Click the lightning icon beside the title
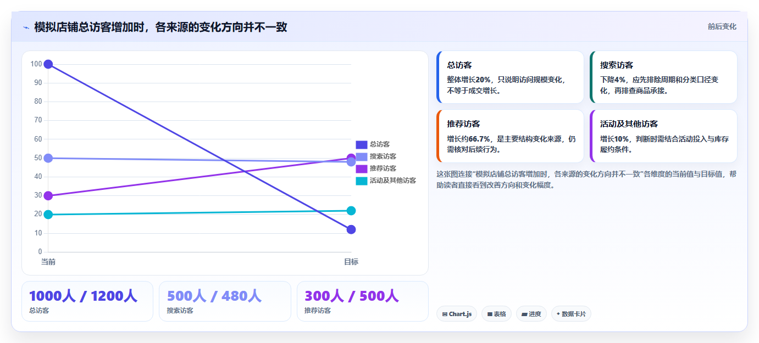 [26, 27]
